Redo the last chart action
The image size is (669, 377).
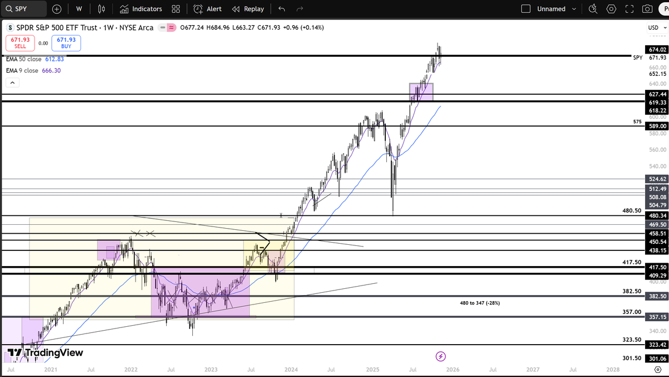(x=299, y=9)
